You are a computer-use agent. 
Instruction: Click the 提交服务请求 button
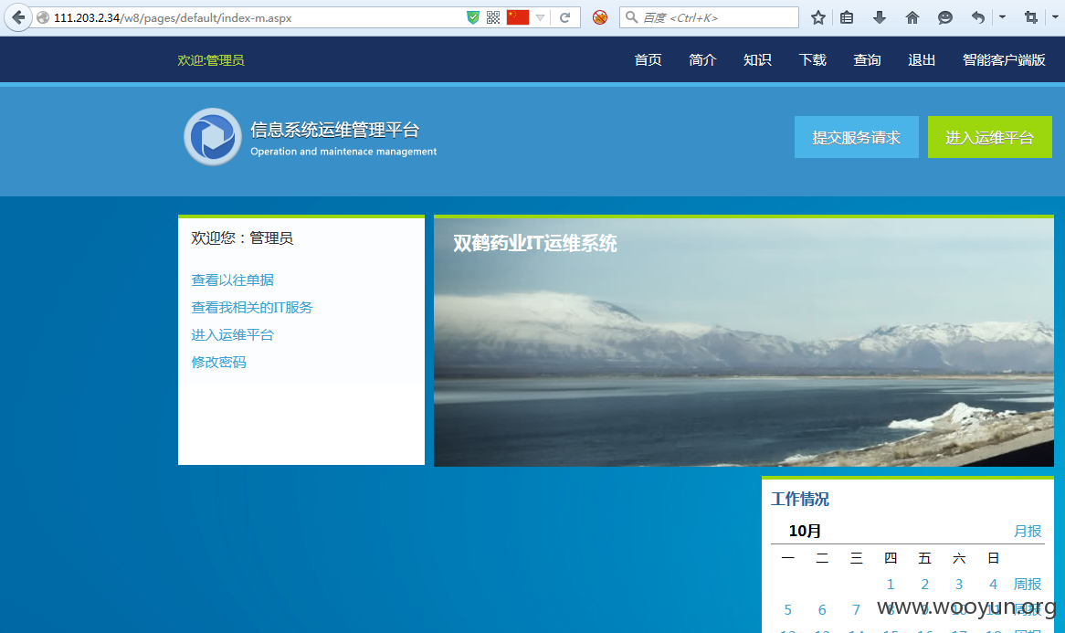pyautogui.click(x=857, y=137)
